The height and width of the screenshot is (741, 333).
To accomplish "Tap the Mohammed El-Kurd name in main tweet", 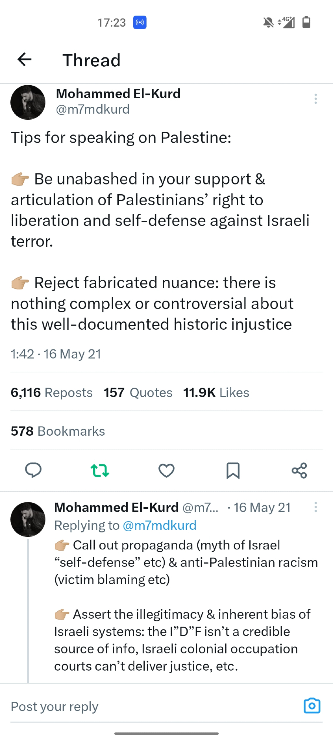I will point(118,94).
